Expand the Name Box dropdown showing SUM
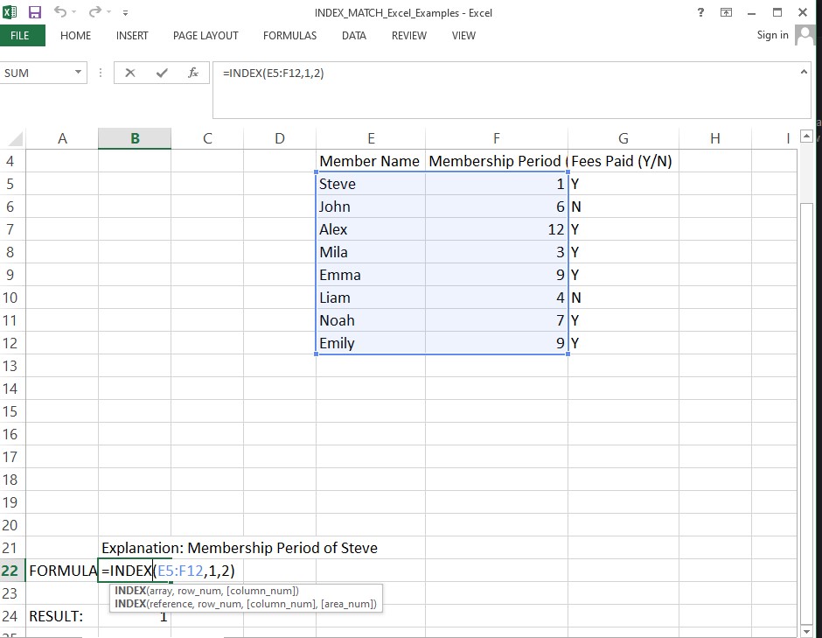822x638 pixels. (x=79, y=74)
